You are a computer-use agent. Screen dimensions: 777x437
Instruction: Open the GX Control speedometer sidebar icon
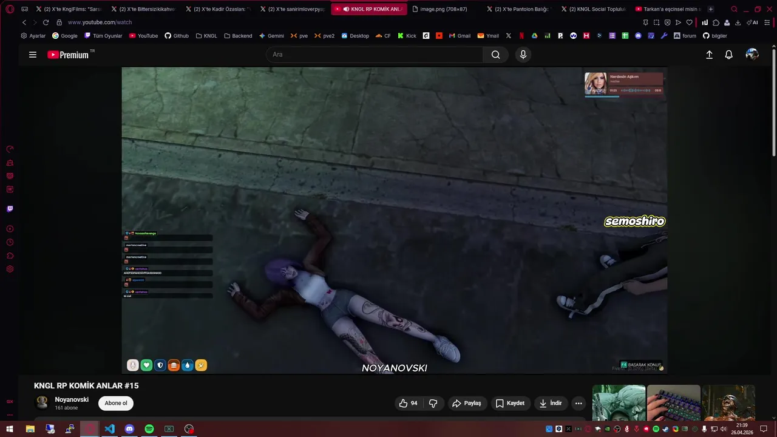click(10, 149)
